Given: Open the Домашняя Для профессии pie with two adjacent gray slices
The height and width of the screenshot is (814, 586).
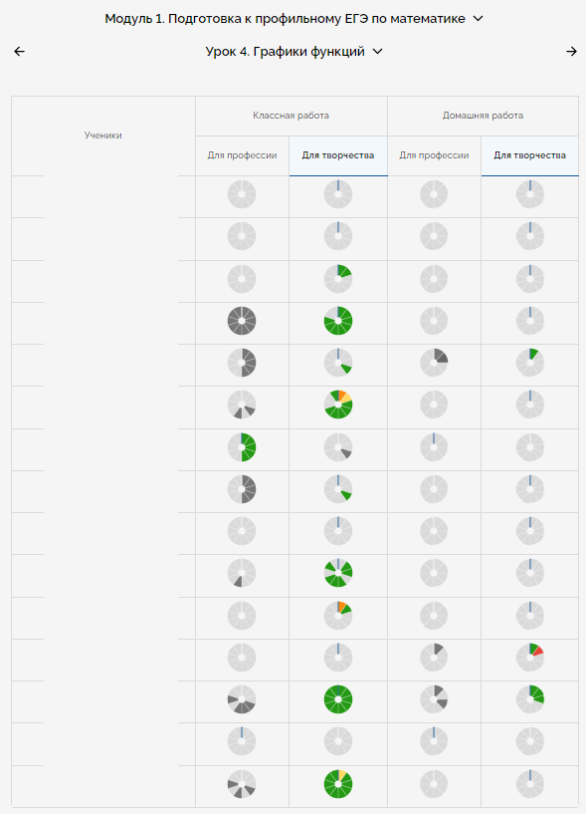Looking at the screenshot, I should (434, 363).
